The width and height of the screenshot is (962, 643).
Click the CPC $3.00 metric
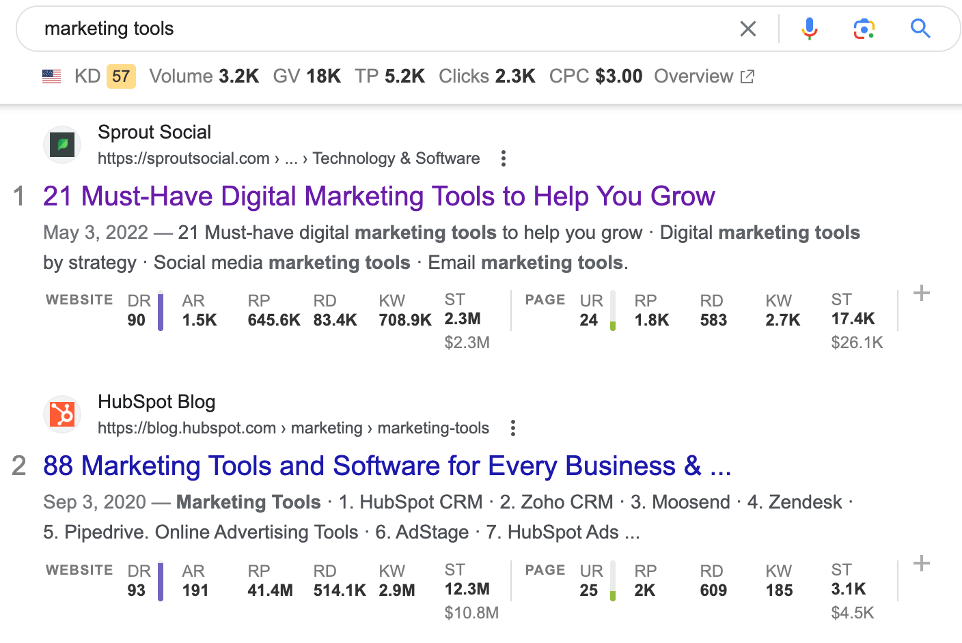coord(596,76)
